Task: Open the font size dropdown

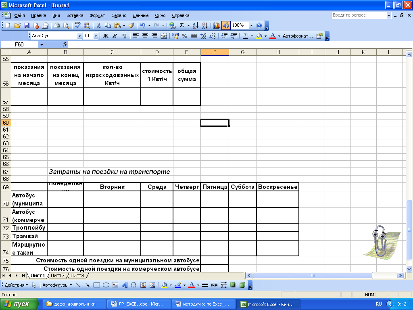Action: tap(96, 36)
